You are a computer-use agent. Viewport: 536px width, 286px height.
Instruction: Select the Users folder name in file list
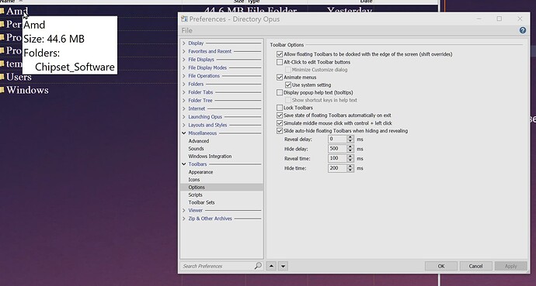coord(19,77)
